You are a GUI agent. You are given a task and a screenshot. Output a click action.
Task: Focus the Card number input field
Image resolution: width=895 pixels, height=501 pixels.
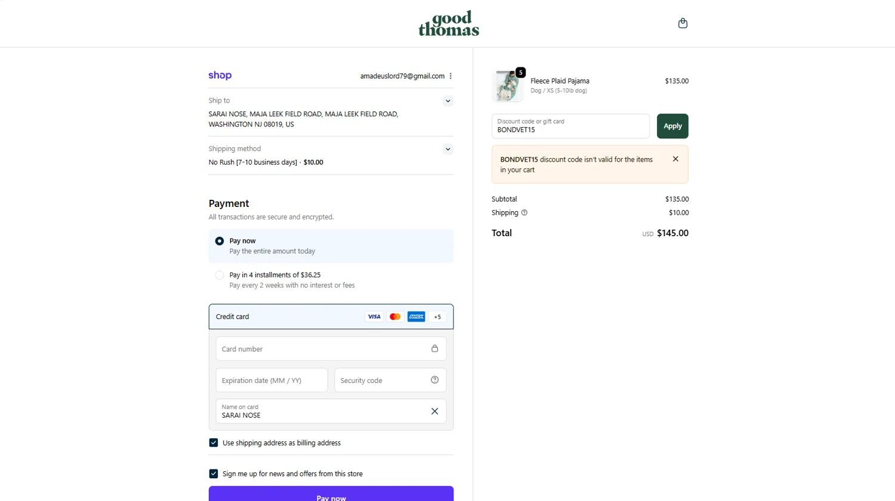pyautogui.click(x=331, y=349)
